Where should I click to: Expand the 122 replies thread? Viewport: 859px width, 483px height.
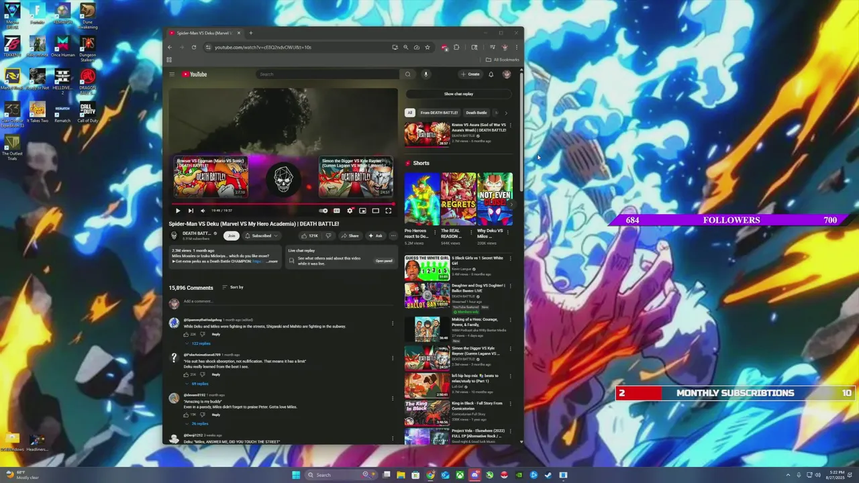point(199,343)
